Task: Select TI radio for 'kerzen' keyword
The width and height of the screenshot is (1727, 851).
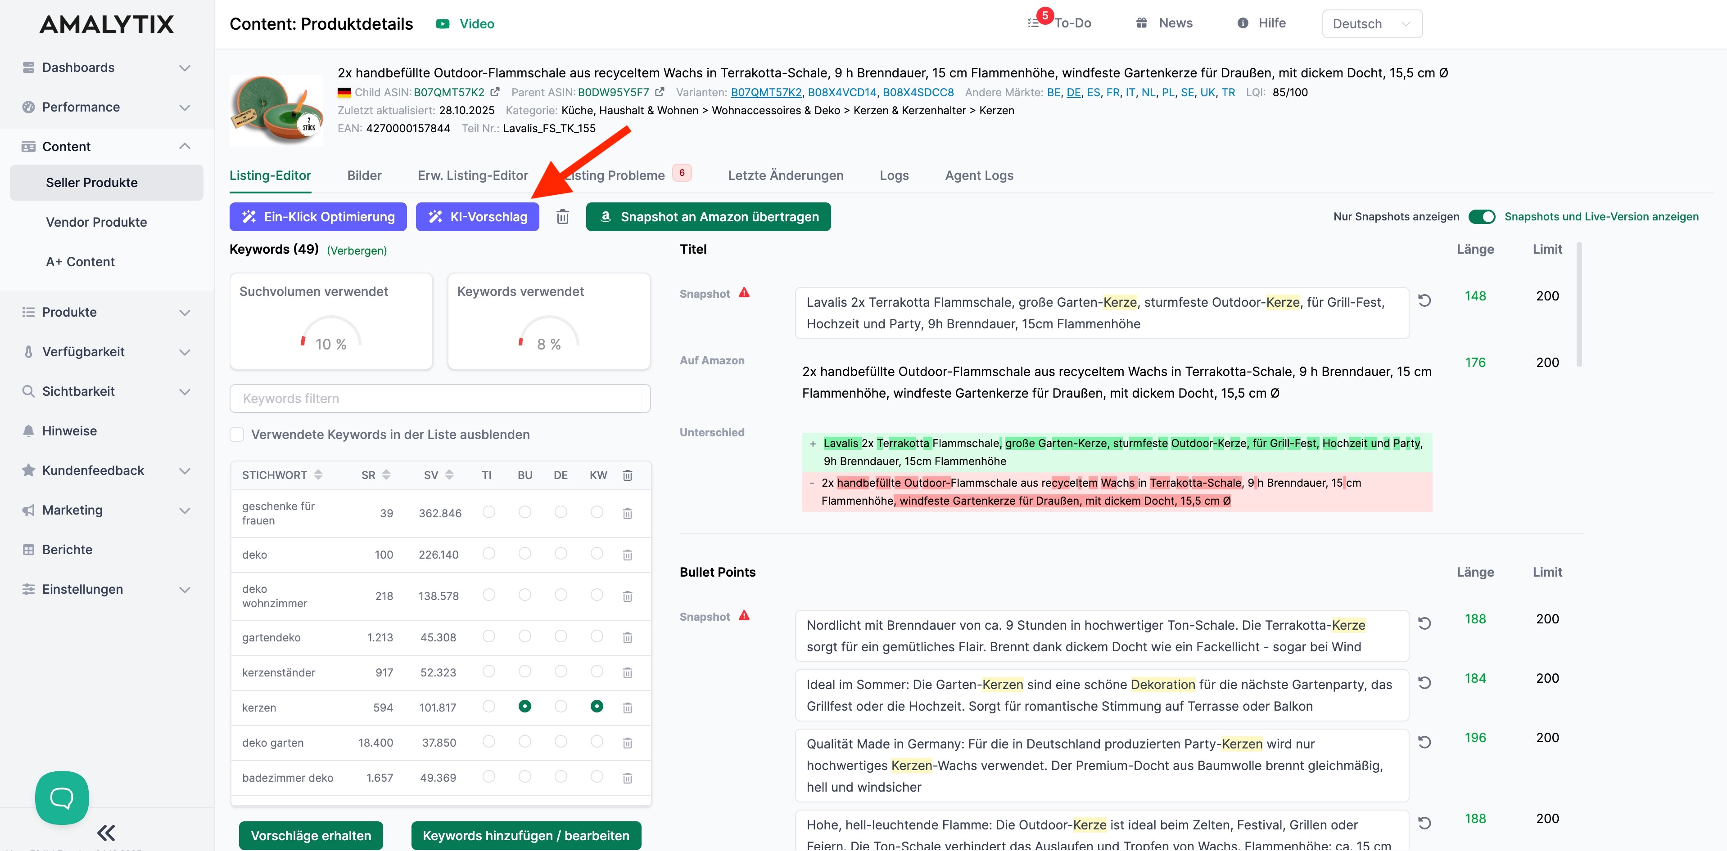Action: coord(489,706)
